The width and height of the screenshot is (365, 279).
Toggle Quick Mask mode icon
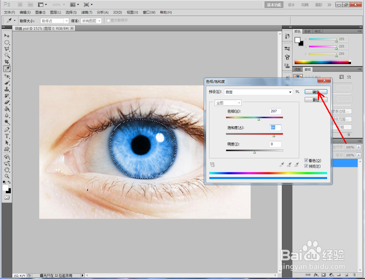coord(7,197)
